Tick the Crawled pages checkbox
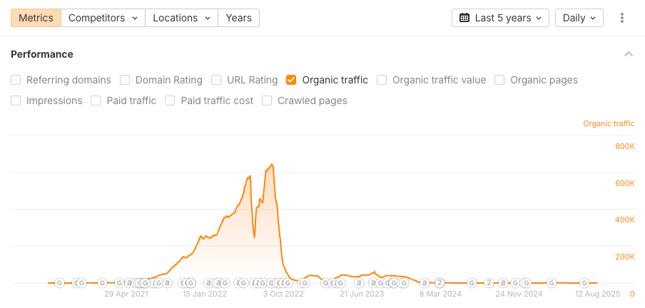 click(x=267, y=101)
